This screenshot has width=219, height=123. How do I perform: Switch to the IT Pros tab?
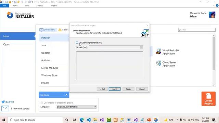(64, 30)
